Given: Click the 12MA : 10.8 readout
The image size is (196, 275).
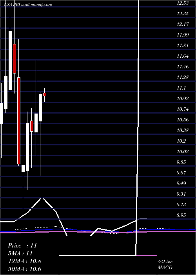Looking at the screenshot, I should tap(24, 261).
